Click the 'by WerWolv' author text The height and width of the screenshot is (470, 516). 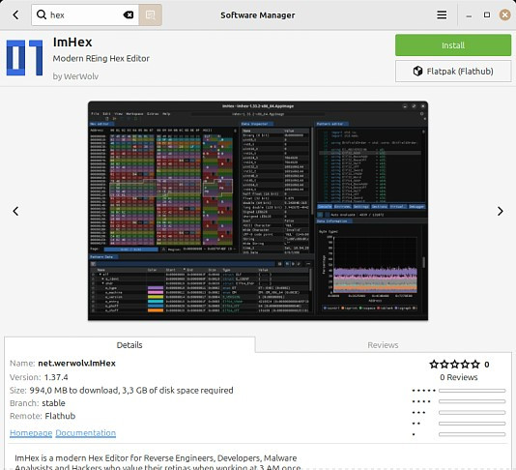(x=75, y=76)
